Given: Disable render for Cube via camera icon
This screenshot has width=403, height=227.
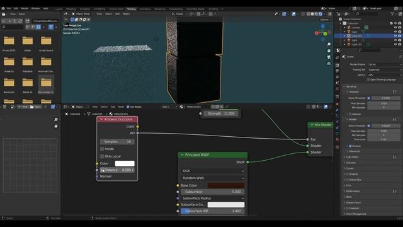Looking at the screenshot, I should [x=400, y=32].
